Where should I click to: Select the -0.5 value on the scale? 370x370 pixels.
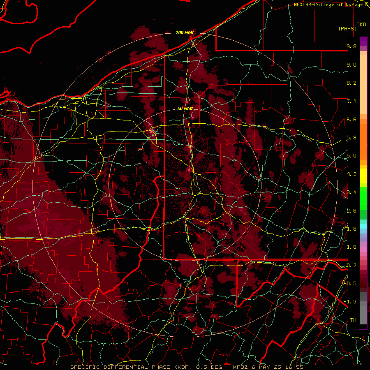click(350, 284)
